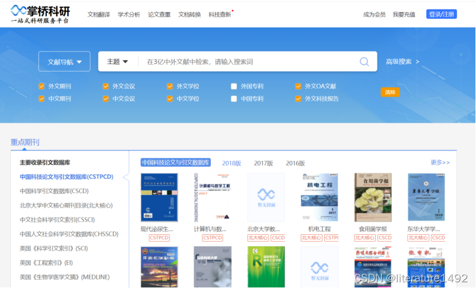Open 科技查新 menu item
Viewport: 476px width, 288px height.
pos(220,14)
